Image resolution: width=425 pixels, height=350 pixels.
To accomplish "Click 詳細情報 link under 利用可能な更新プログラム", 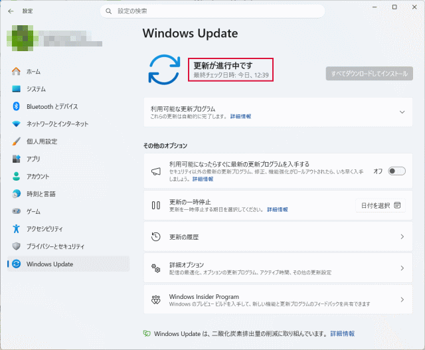I will click(x=240, y=116).
